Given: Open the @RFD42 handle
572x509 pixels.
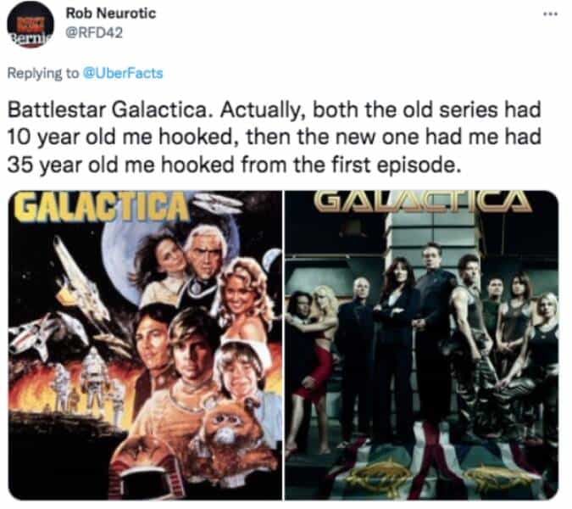Looking at the screenshot, I should point(94,33).
